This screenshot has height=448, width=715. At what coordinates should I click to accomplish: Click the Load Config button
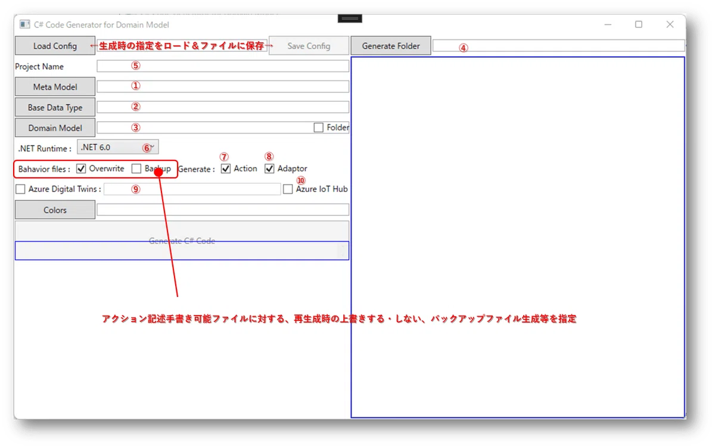[55, 46]
